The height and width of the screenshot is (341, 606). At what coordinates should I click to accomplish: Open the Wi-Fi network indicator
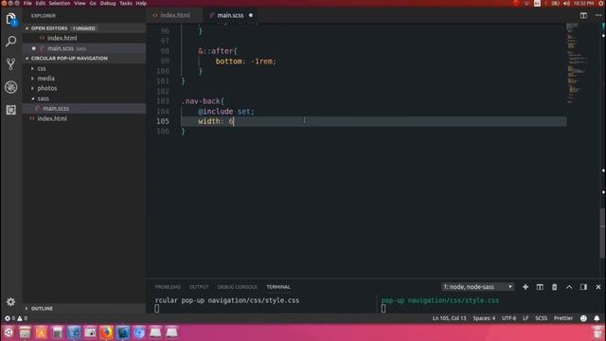coord(526,3)
